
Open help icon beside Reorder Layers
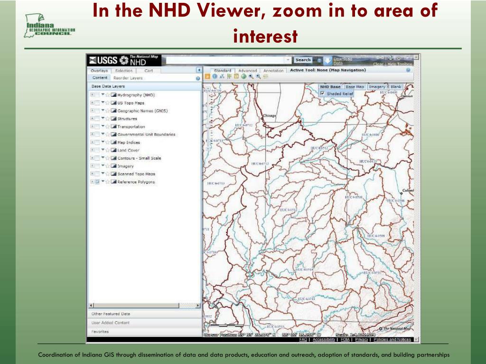coord(198,78)
